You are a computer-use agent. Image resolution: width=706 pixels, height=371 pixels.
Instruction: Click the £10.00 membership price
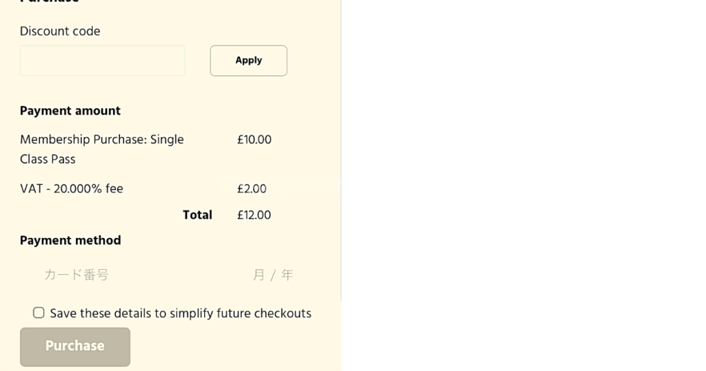(254, 140)
